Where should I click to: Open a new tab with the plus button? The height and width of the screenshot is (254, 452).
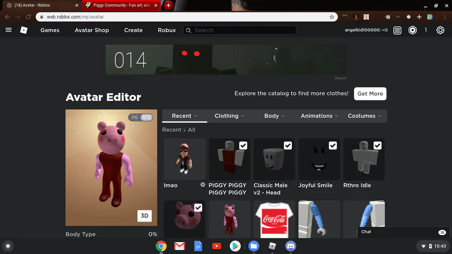[168, 5]
